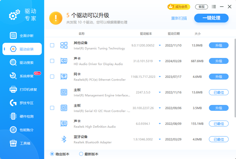236x159 pixels.
Task: Click the date 2024/03/28
Action: (173, 61)
